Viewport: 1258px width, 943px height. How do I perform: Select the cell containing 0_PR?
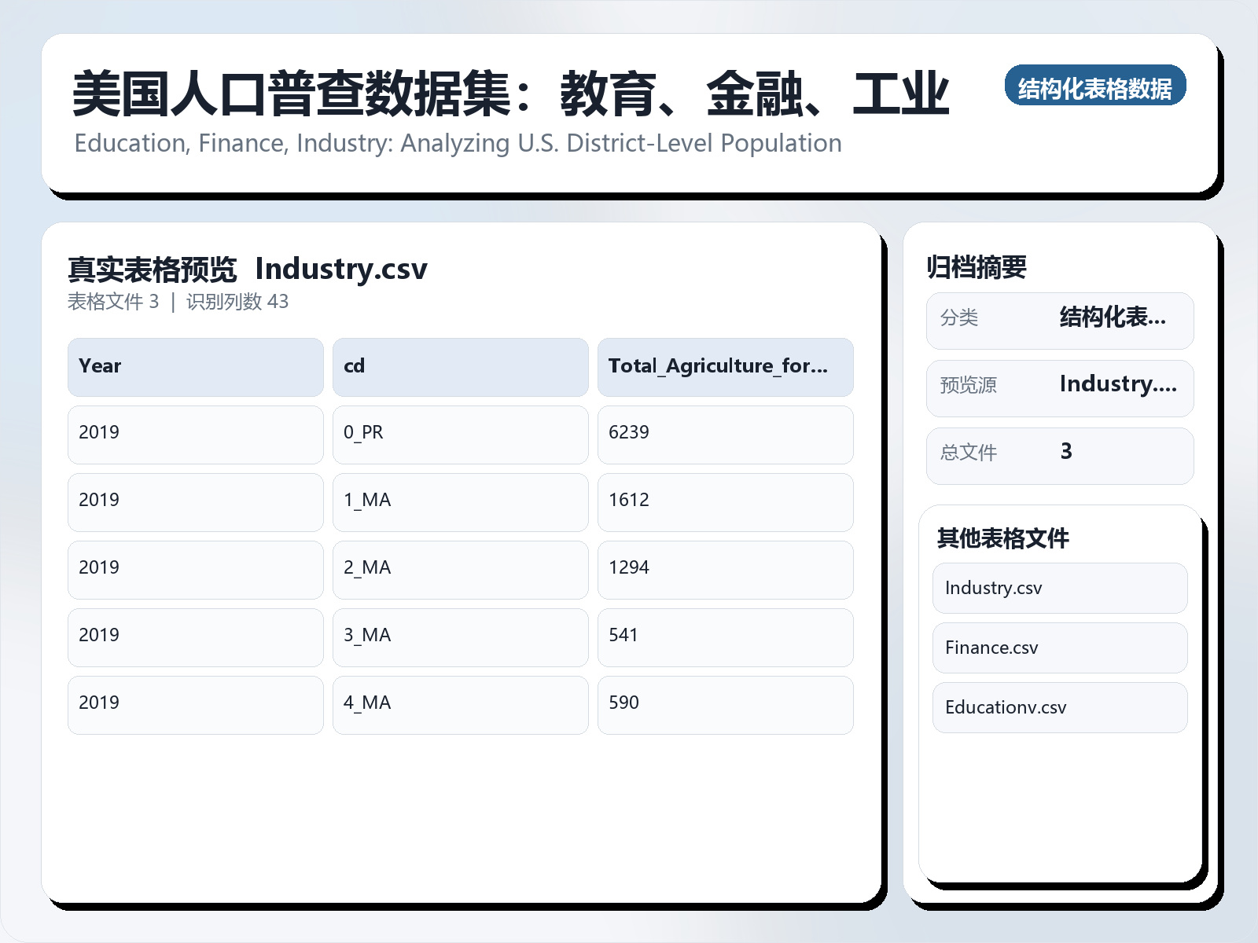point(461,434)
